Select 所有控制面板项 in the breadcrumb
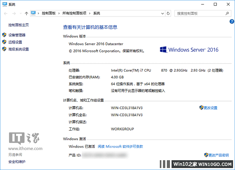The height and width of the screenshot is (170, 235). (75, 13)
